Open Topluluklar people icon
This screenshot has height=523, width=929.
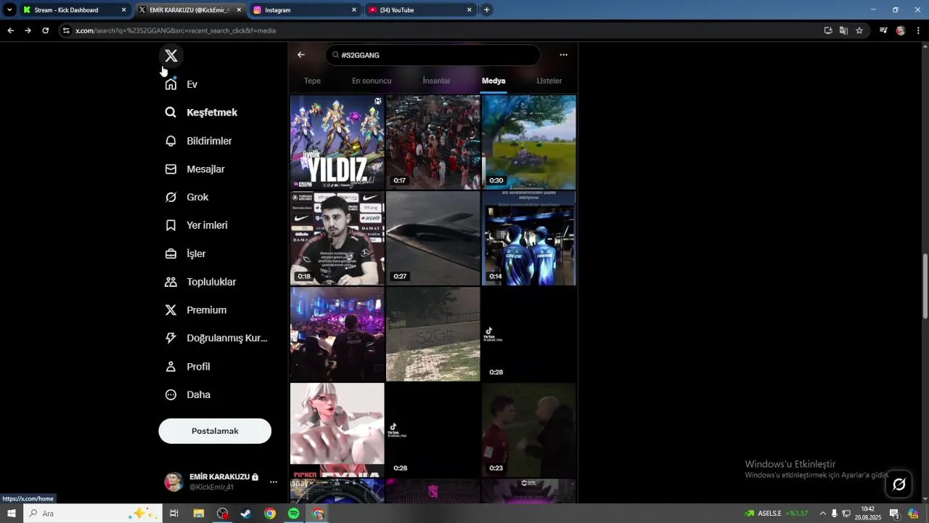pyautogui.click(x=171, y=282)
